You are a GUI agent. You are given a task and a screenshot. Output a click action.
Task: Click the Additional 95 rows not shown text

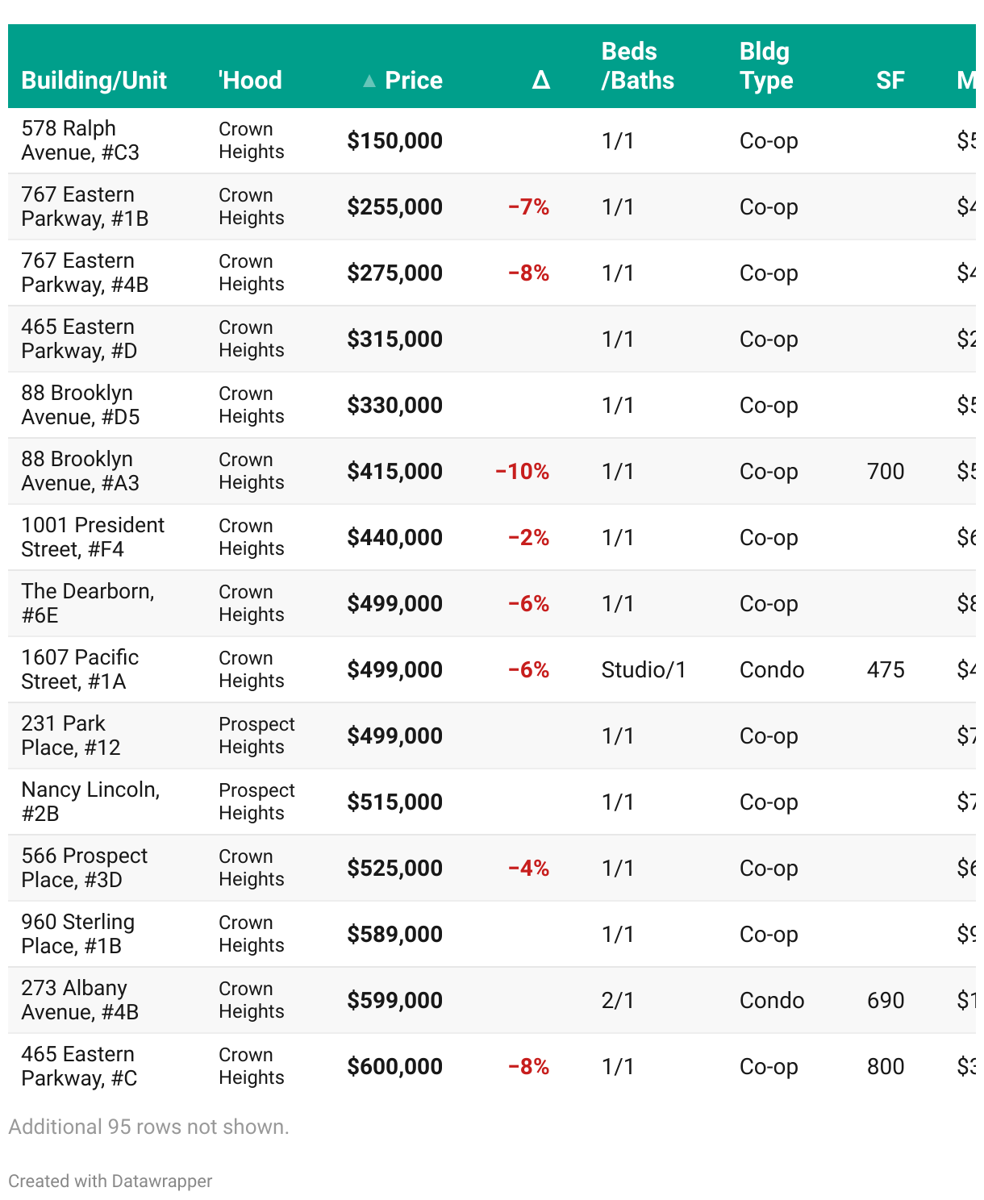(x=148, y=1127)
